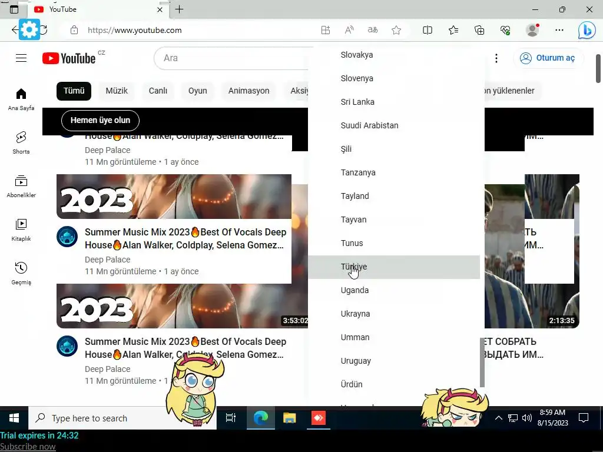
Task: Select Ukrayna from the country list
Action: [x=394, y=314]
